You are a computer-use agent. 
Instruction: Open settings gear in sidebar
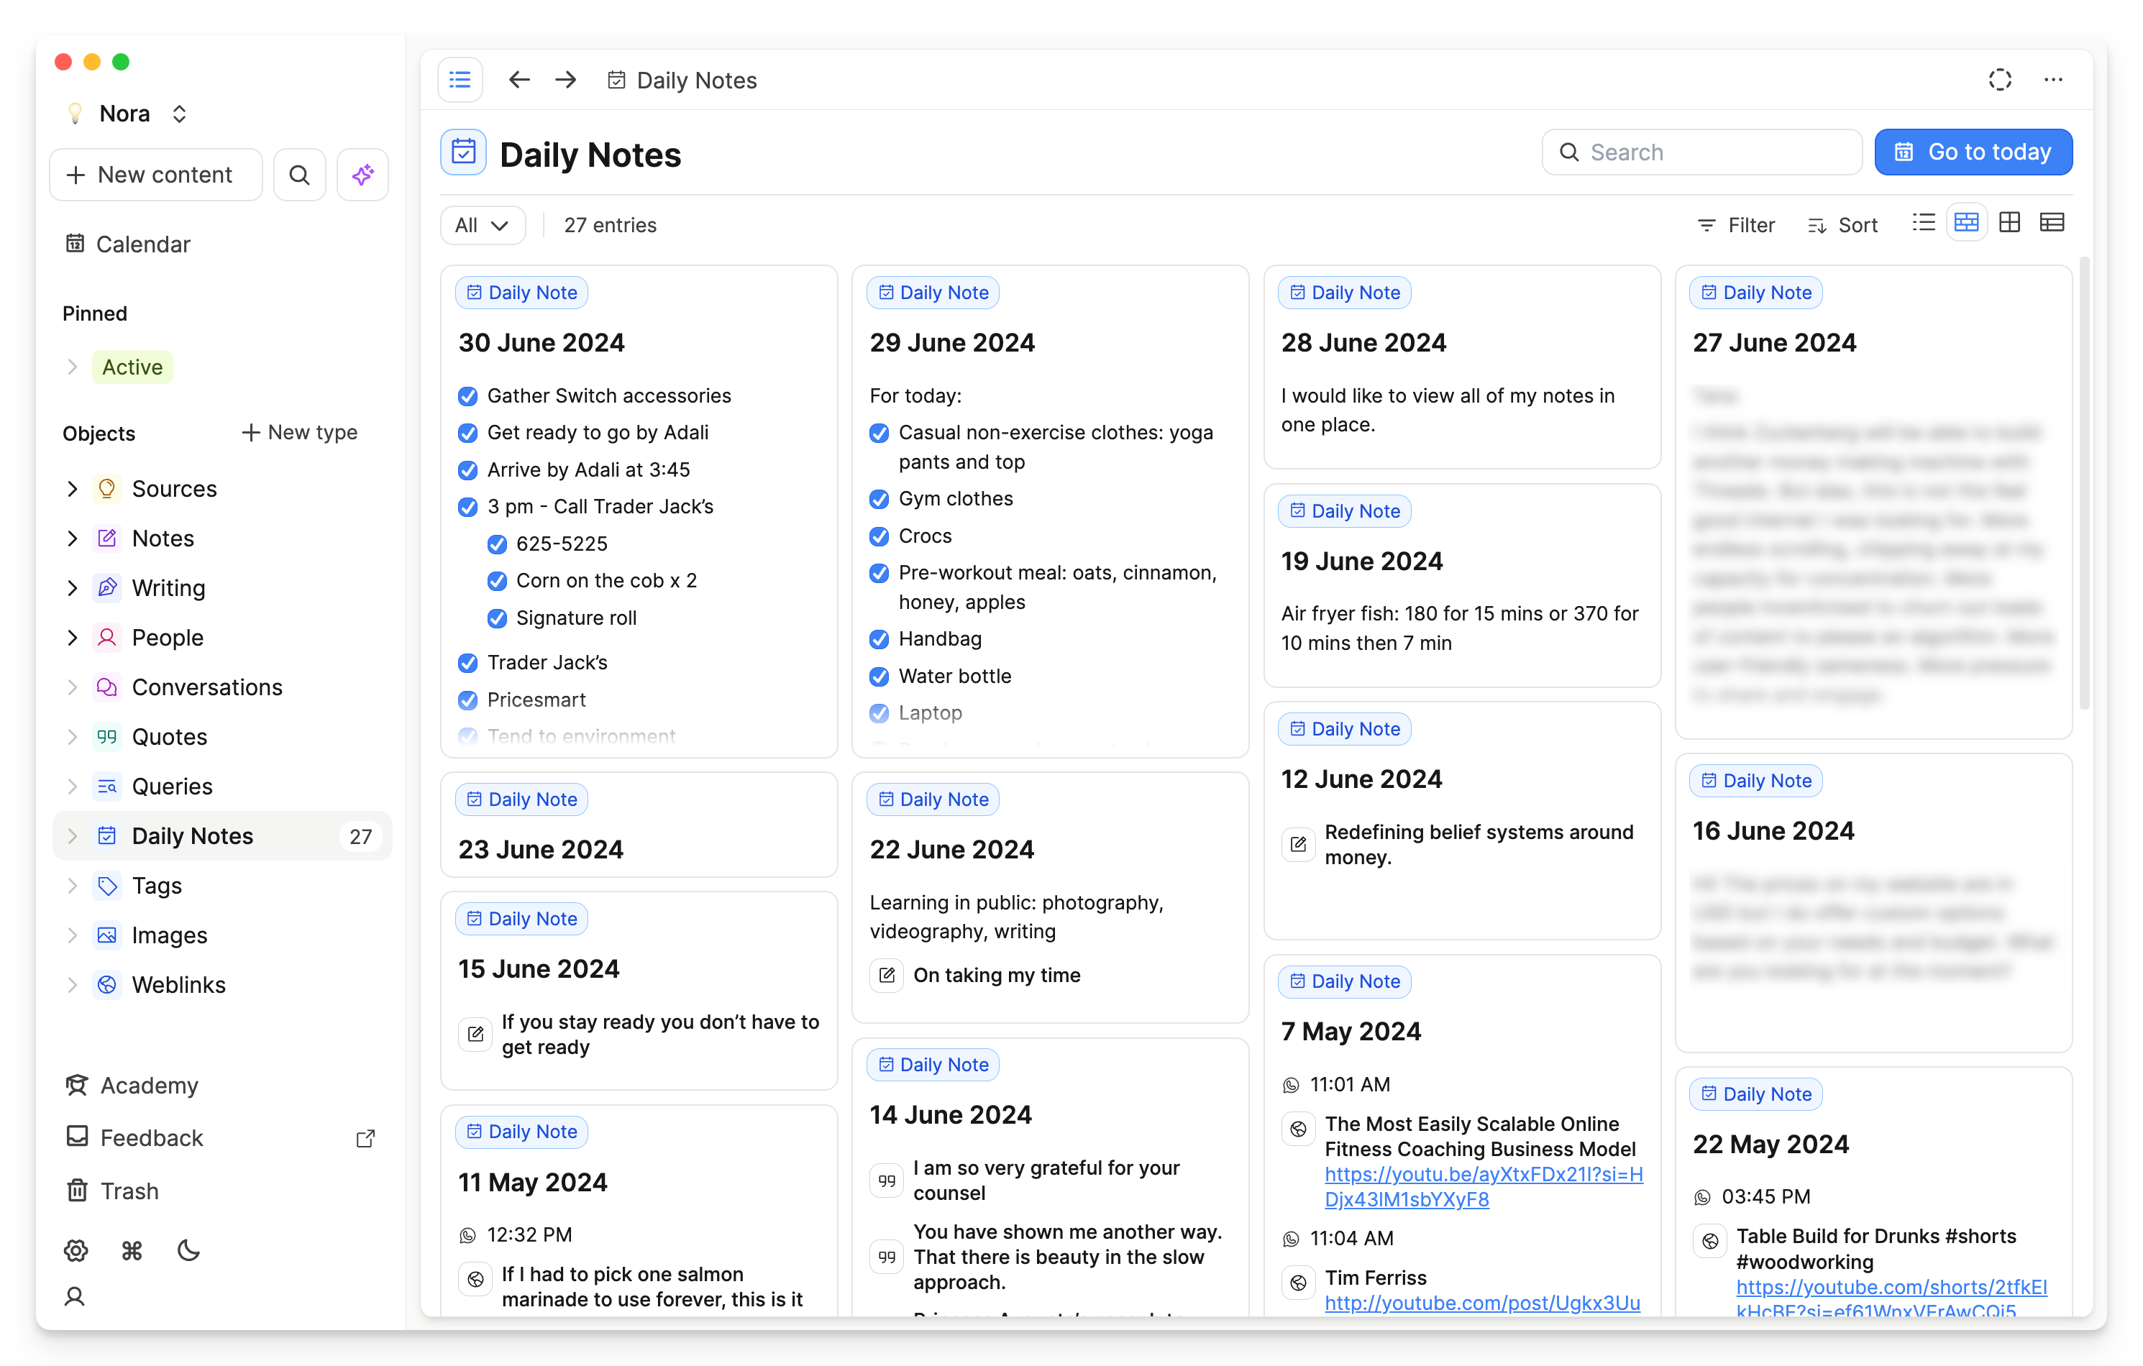pos(76,1251)
